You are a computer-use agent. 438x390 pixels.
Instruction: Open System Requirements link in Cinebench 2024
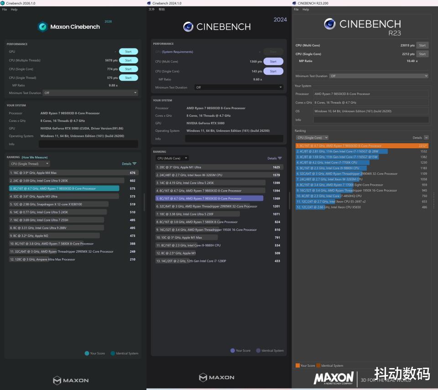[177, 52]
